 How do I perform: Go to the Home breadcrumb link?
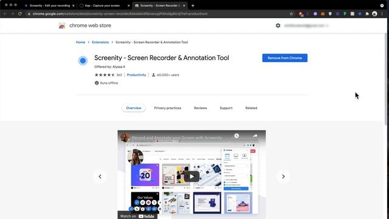[x=80, y=42]
